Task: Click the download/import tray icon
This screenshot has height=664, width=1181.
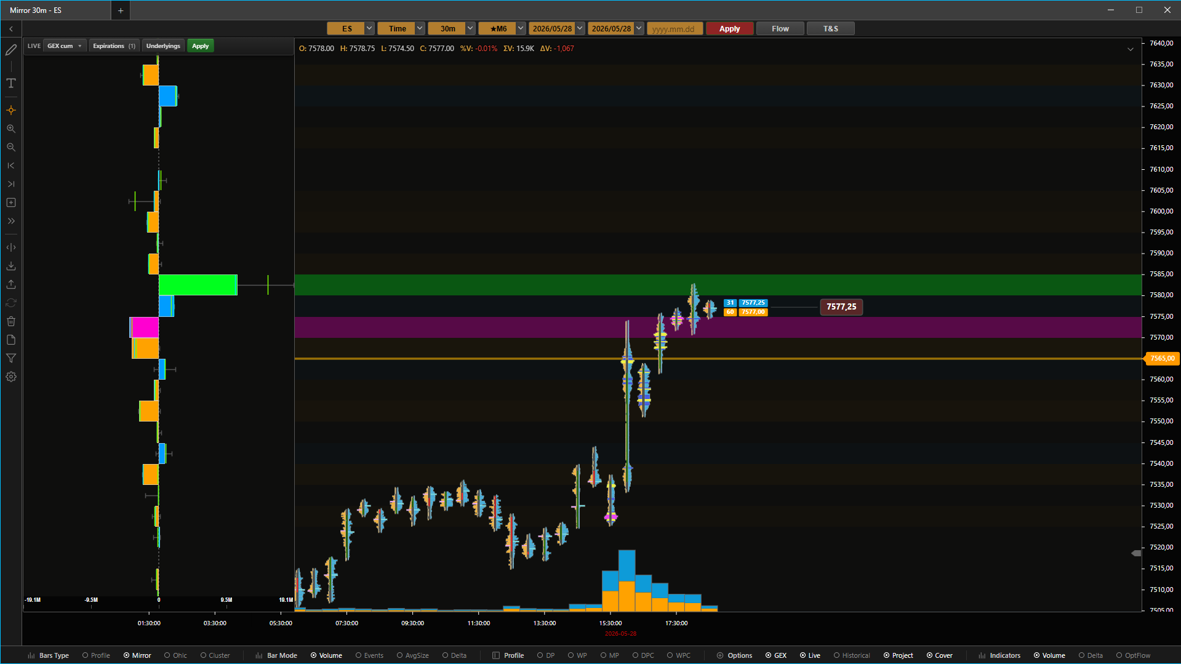Action: tap(11, 266)
